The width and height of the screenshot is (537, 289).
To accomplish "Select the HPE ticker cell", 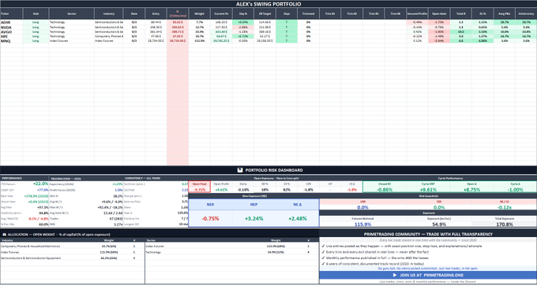I will 11,36.
